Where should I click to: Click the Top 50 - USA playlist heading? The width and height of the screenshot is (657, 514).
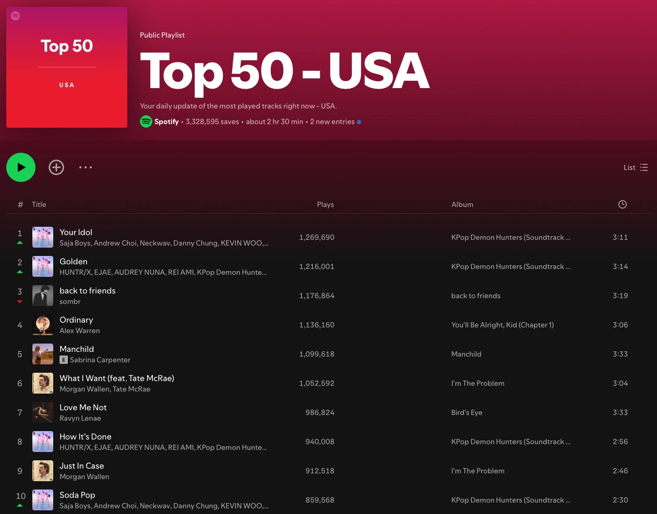(285, 71)
